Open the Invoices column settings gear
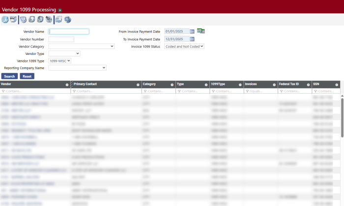344x206 pixels. [274, 85]
